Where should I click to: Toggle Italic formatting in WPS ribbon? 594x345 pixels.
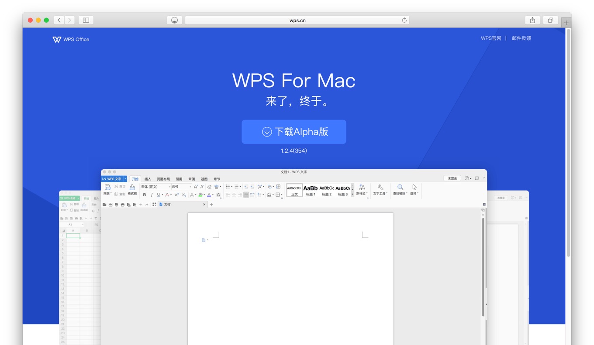(x=152, y=195)
